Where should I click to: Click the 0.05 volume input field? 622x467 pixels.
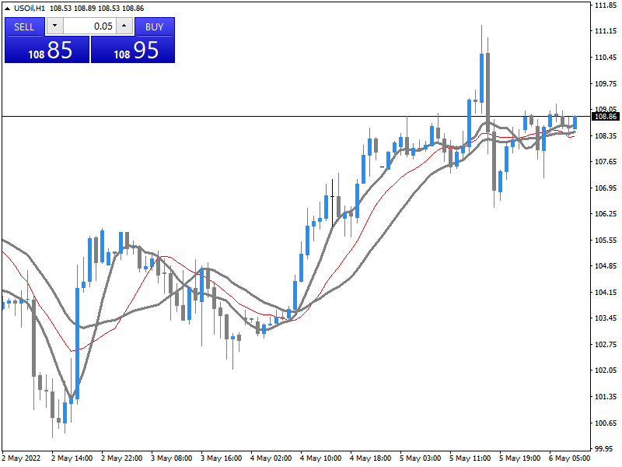(89, 26)
